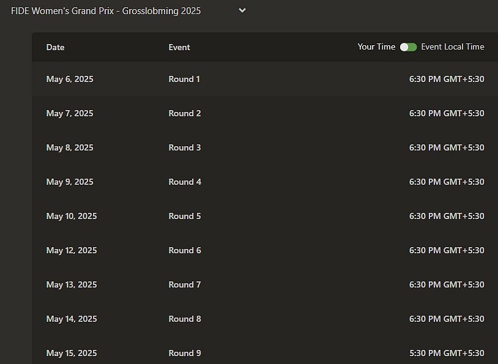
Task: Select the May 13, 2025 date cell
Action: [x=72, y=285]
